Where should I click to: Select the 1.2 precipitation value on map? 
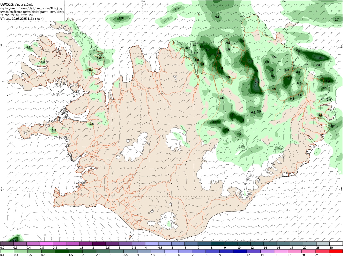(242, 41)
